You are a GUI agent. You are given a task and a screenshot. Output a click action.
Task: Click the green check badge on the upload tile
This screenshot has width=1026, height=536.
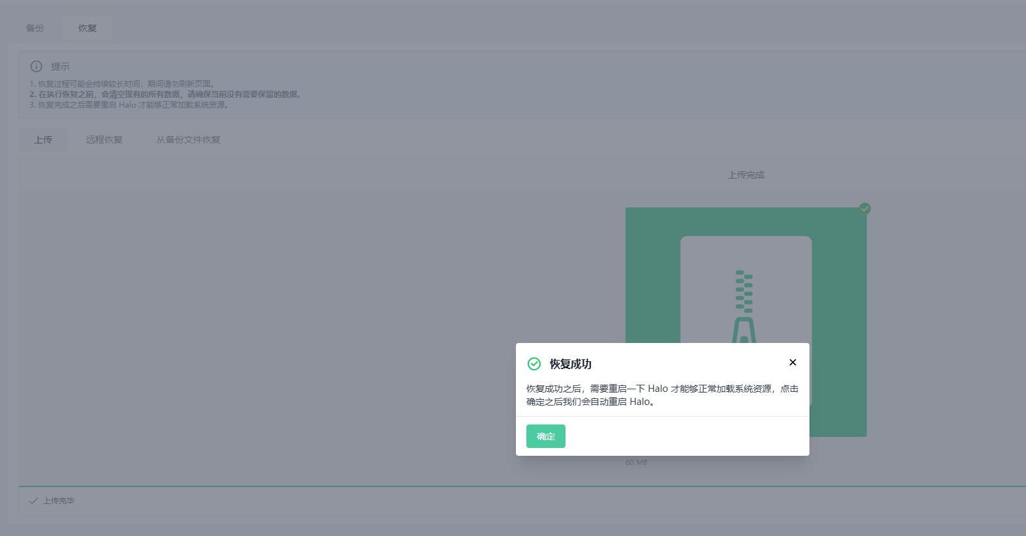[x=865, y=209]
